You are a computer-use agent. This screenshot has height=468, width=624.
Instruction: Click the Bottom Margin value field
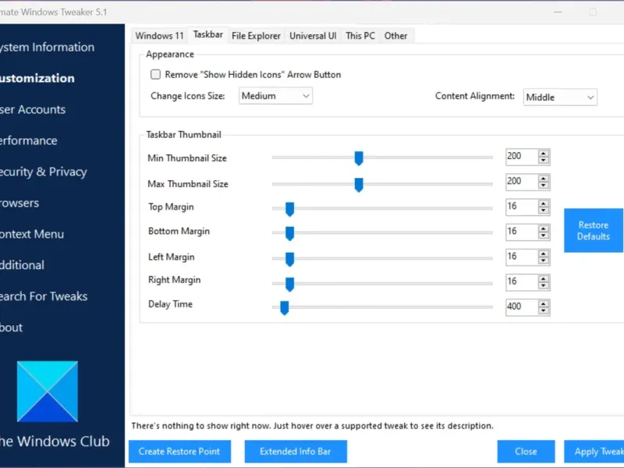[x=522, y=232]
